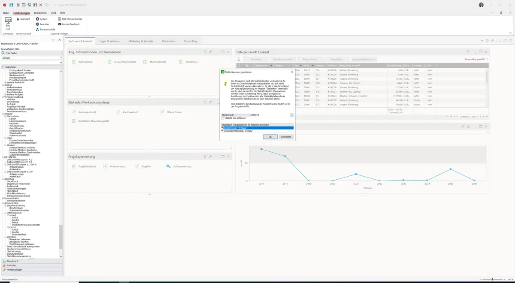Open the Benutzer settings
This screenshot has width=515, height=283.
(42, 24)
